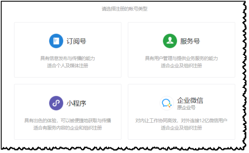This screenshot has height=153, width=249.
Task: Click text 具有出色的体验，可以被便捷地获取与传播
Action: [x=68, y=121]
